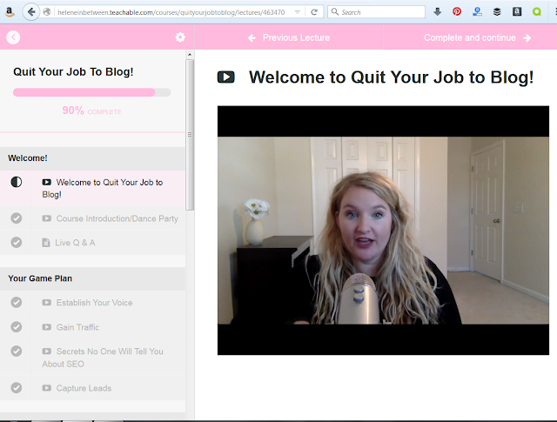The height and width of the screenshot is (422, 557).
Task: Click the green circle extension icon
Action: coord(537,12)
